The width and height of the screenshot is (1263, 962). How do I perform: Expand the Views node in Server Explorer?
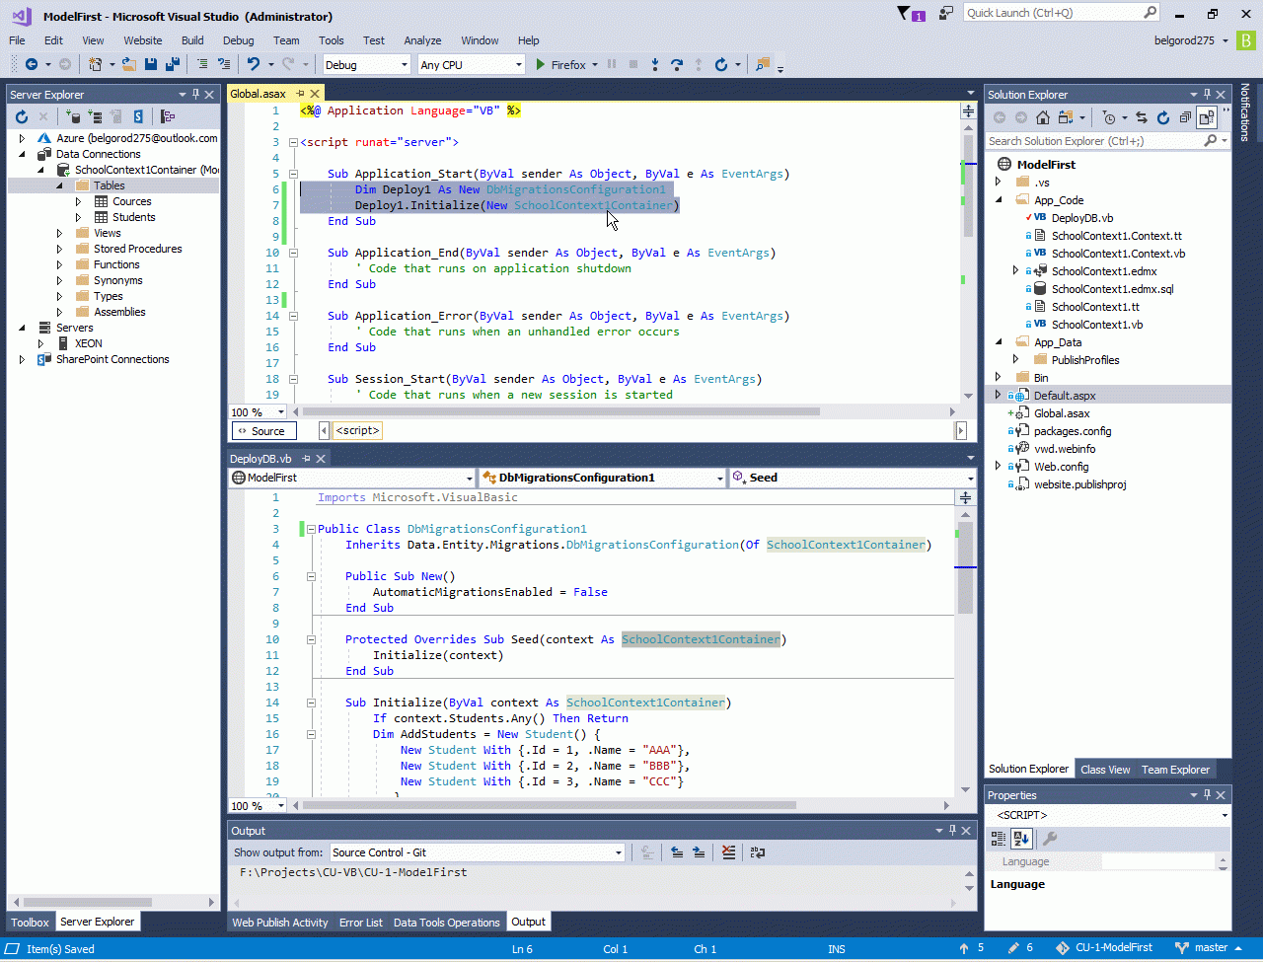point(59,233)
